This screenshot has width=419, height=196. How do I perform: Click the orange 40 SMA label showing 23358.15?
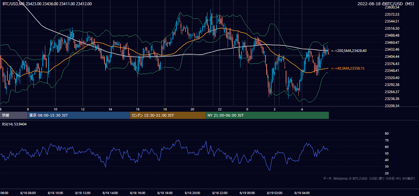pos(348,68)
